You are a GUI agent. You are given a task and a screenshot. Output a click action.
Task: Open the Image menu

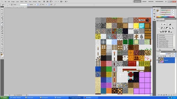tap(13, 2)
